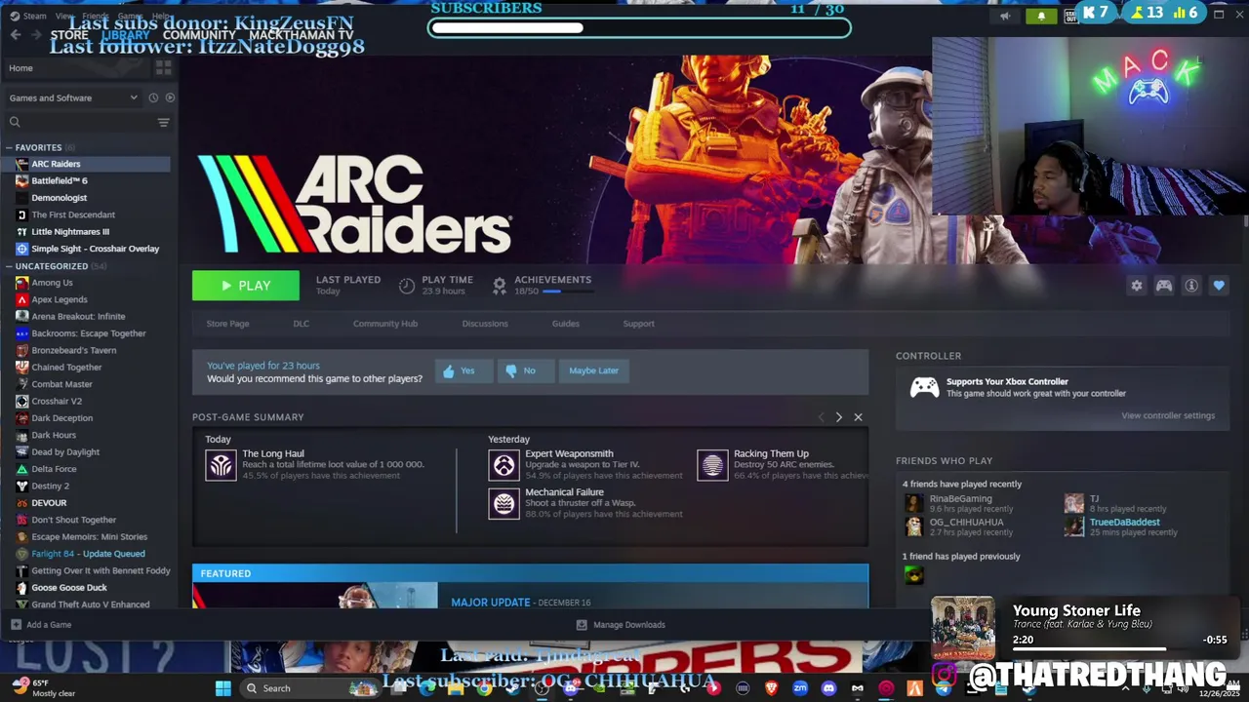Viewport: 1249px width, 702px height.
Task: Open the Support tab
Action: tap(638, 324)
